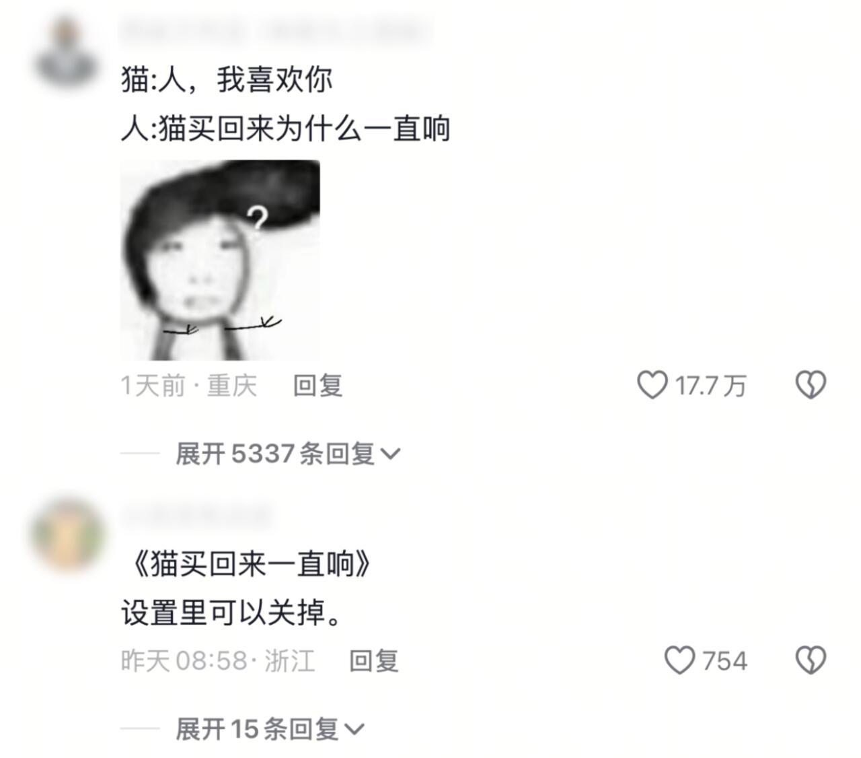This screenshot has height=758, width=861.
Task: Dislike the first comment with broken heart
Action: [x=811, y=385]
